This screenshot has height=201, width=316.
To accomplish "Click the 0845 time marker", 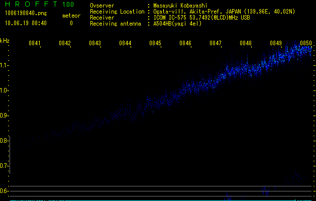I will pos(155,43).
